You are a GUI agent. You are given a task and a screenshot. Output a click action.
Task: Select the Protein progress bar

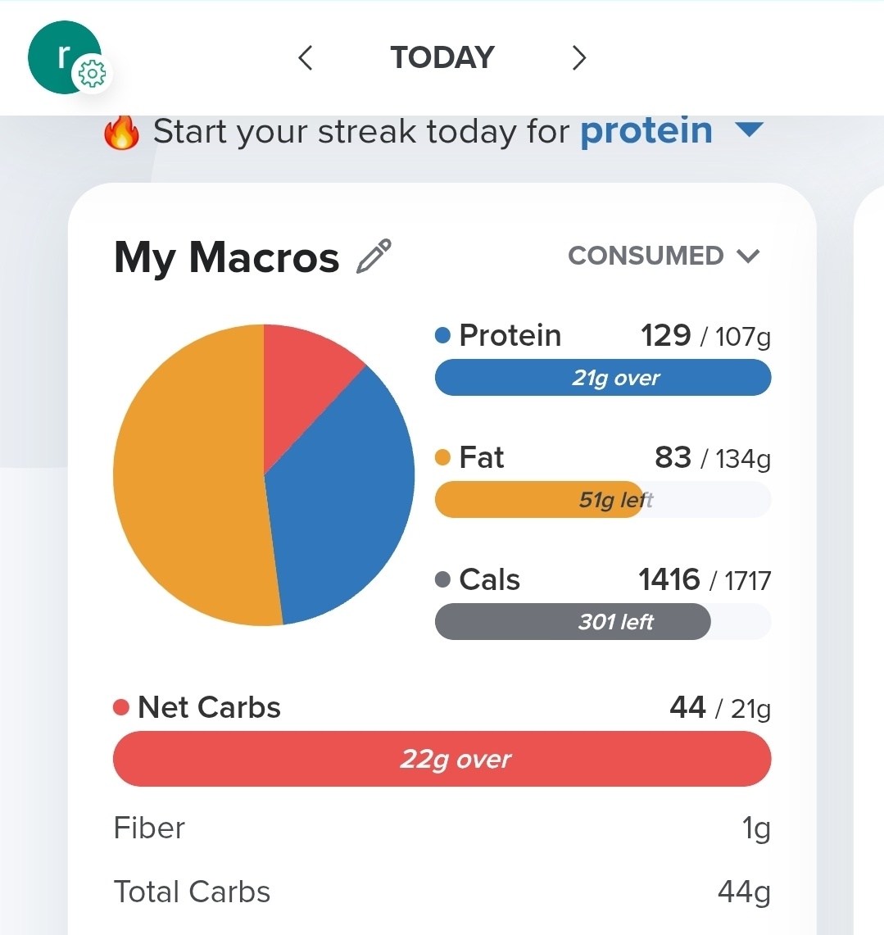(603, 378)
